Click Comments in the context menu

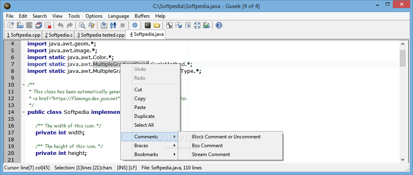(150, 137)
